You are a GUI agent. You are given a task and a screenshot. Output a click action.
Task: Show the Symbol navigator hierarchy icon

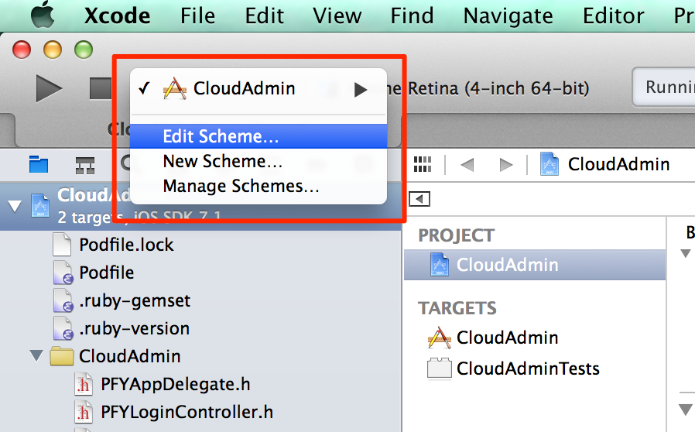pyautogui.click(x=84, y=165)
